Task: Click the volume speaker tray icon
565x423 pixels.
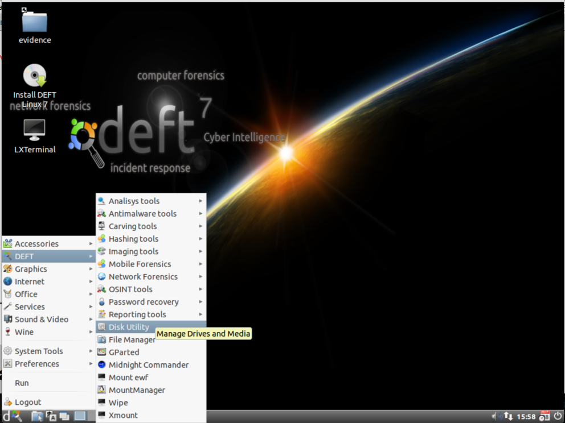Action: coord(497,417)
